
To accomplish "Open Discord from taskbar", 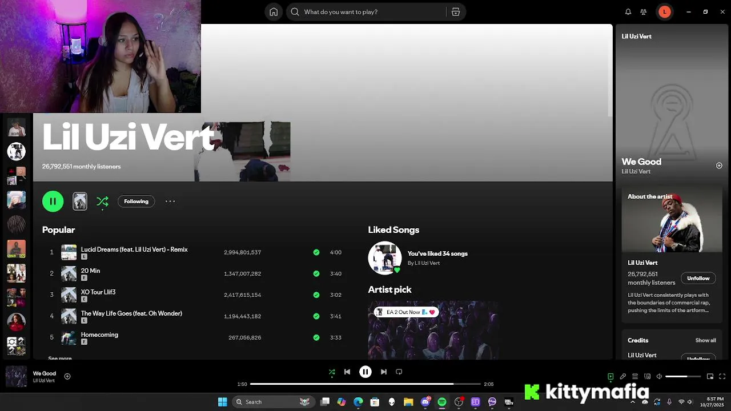I will coord(425,402).
